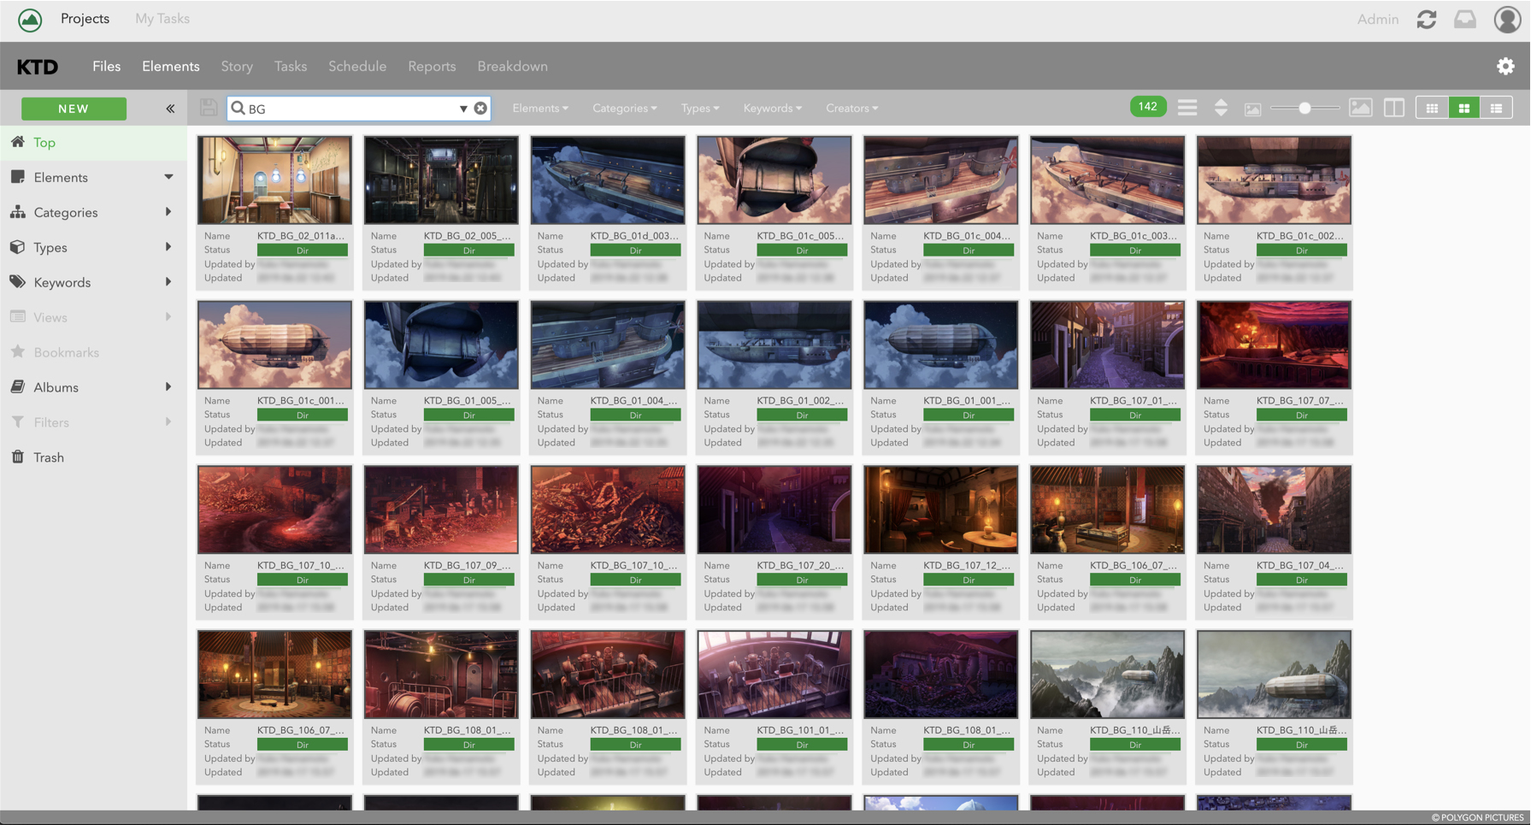This screenshot has height=825, width=1531.
Task: Switch to detailed list view
Action: pos(1496,108)
